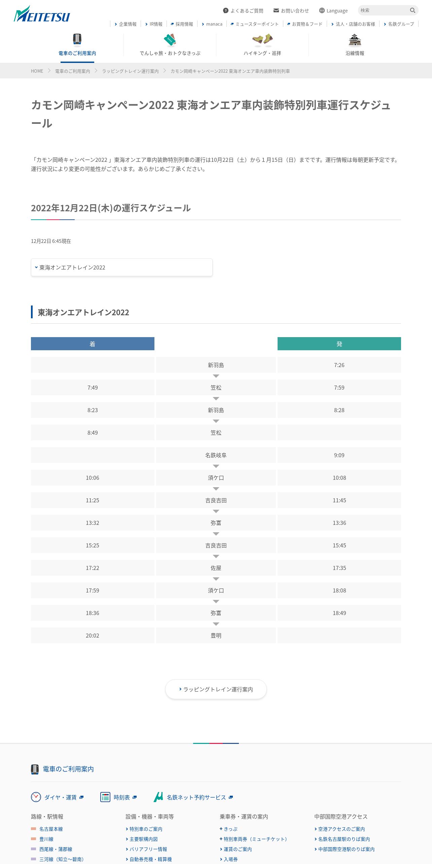432x864 pixels.
Task: Open the Language selector
Action: pyautogui.click(x=333, y=11)
